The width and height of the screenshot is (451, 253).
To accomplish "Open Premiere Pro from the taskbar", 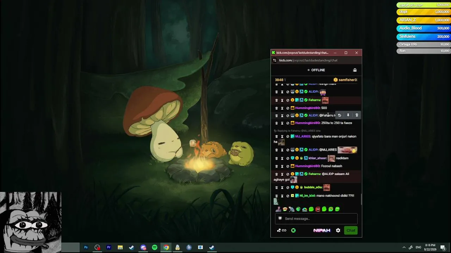I will [x=109, y=247].
